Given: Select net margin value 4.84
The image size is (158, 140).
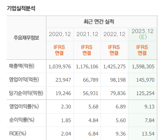Looking at the screenshot, I should [x=93, y=120].
